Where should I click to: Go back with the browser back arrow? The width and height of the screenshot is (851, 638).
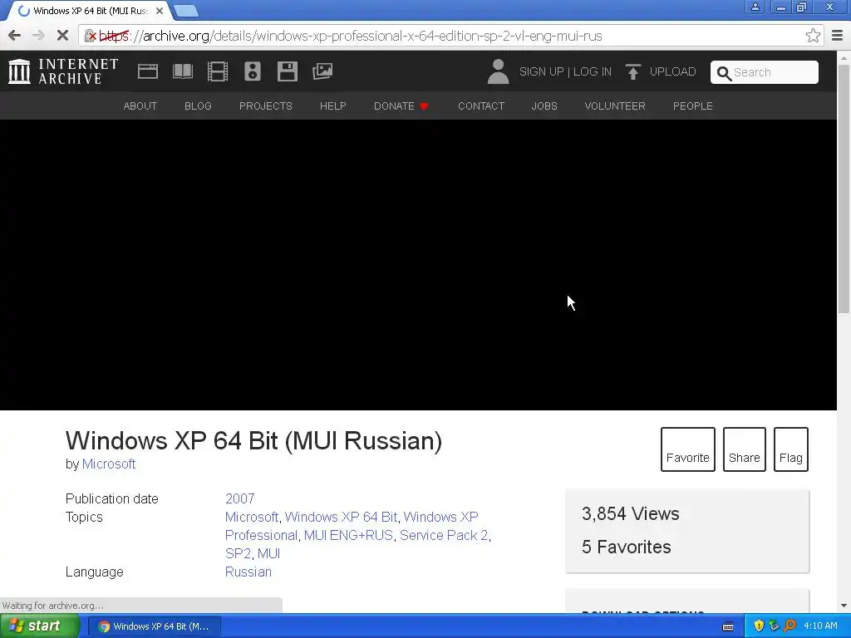[x=15, y=36]
